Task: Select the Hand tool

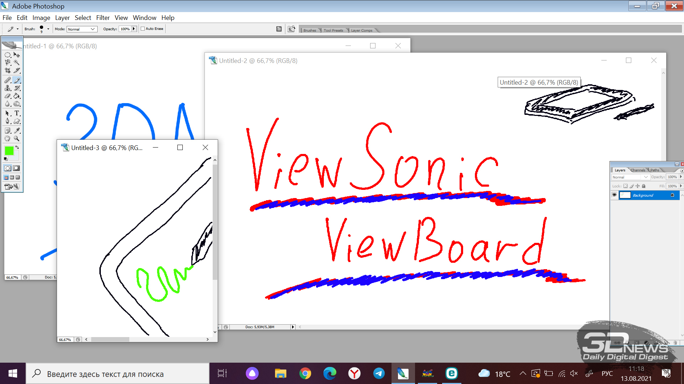Action: click(7, 138)
